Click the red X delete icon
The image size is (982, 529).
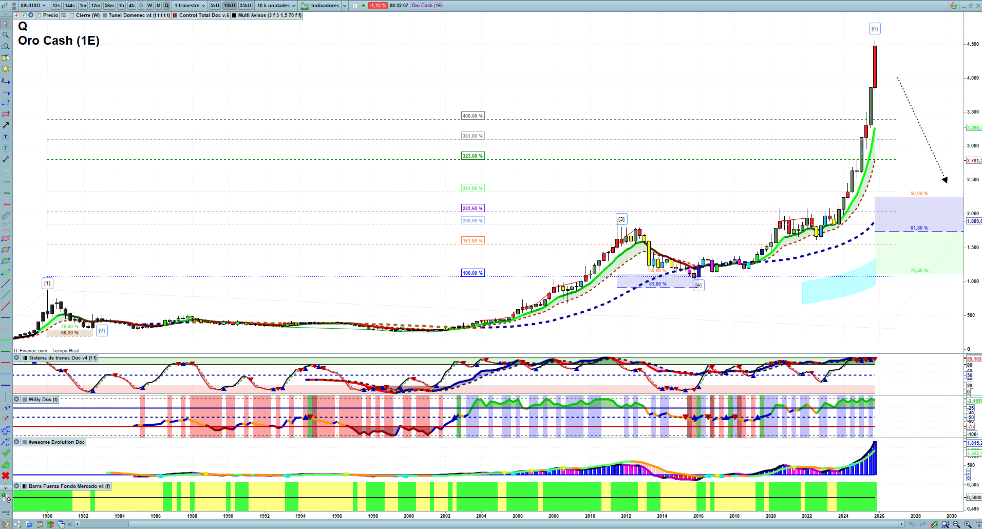(x=6, y=476)
